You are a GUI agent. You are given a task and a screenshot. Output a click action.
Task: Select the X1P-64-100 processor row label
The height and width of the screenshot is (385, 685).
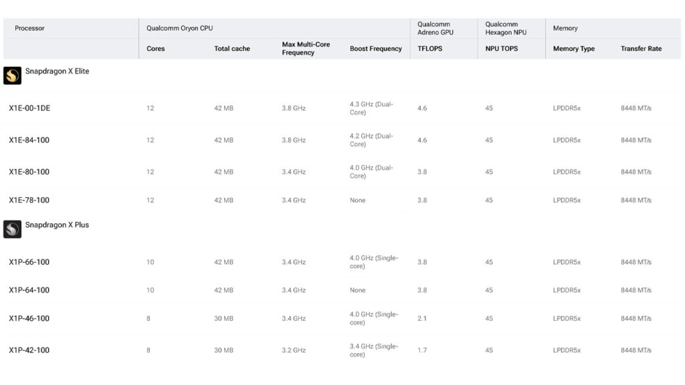29,290
